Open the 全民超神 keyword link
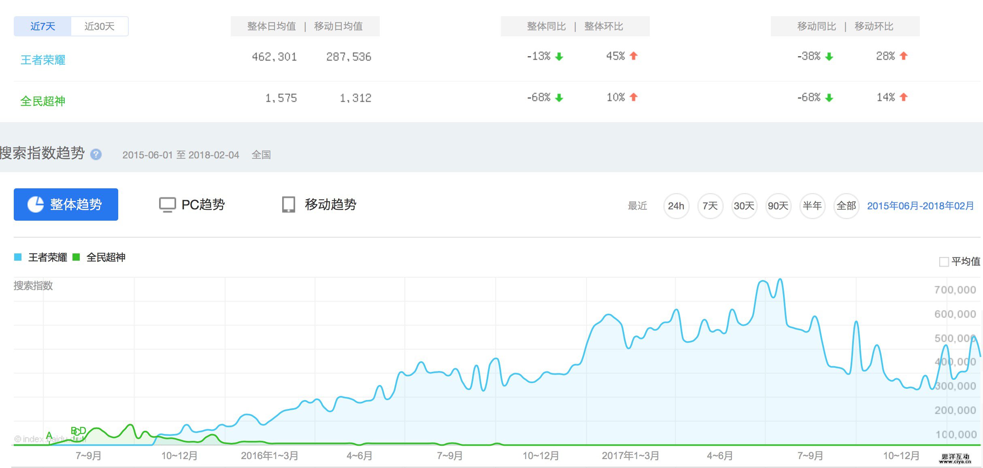983x468 pixels. (x=43, y=101)
